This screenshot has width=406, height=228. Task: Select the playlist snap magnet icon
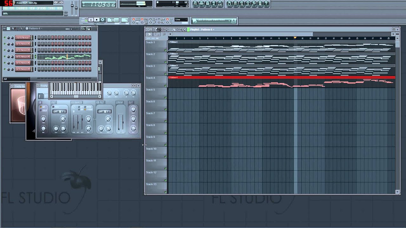coord(151,29)
